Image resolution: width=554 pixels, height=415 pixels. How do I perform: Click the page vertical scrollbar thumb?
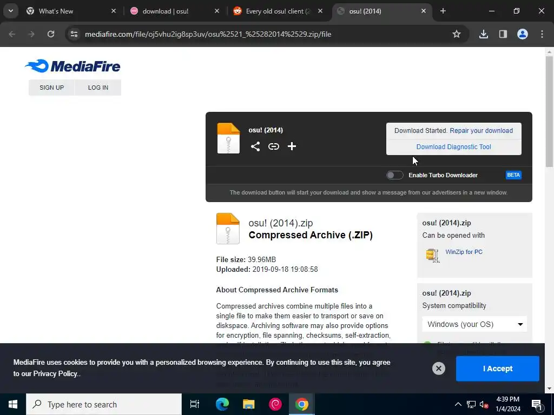(x=550, y=111)
